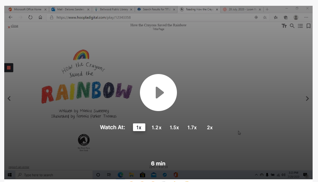Screen dimensions: 318x182
Task: Open the collections icon
Action: pos(286,17)
